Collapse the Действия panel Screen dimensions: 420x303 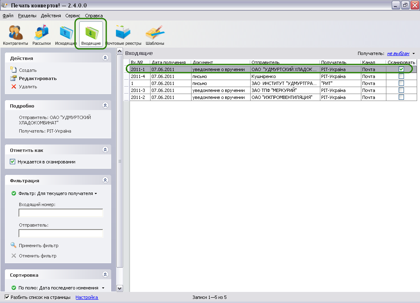[x=105, y=58]
